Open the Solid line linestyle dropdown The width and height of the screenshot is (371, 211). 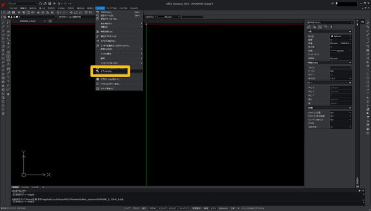click(151, 17)
